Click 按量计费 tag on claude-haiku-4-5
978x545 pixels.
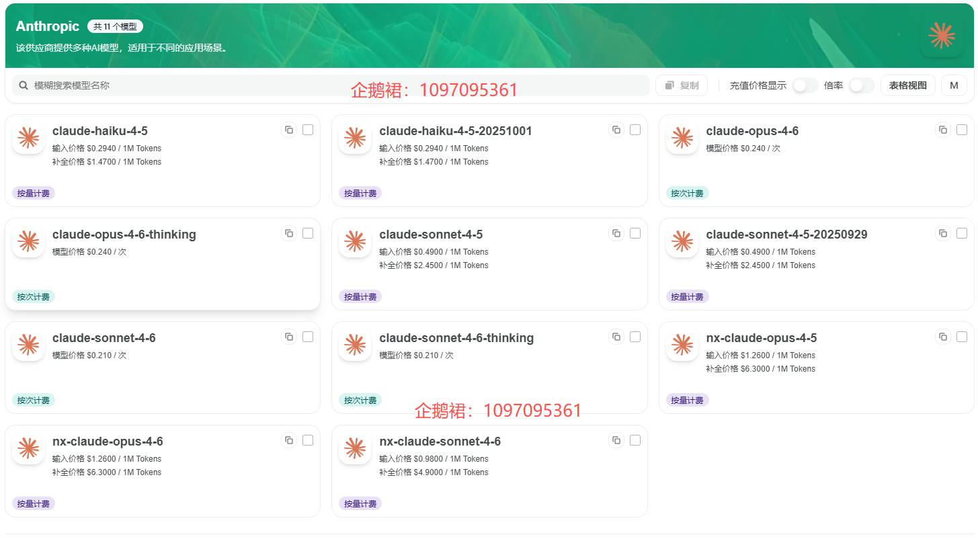34,193
